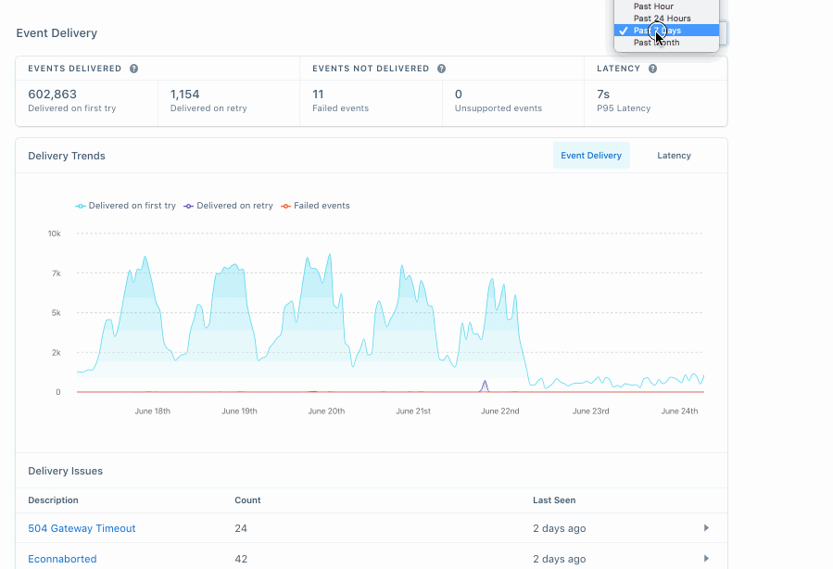
Task: Click the Description column header
Action: (53, 499)
